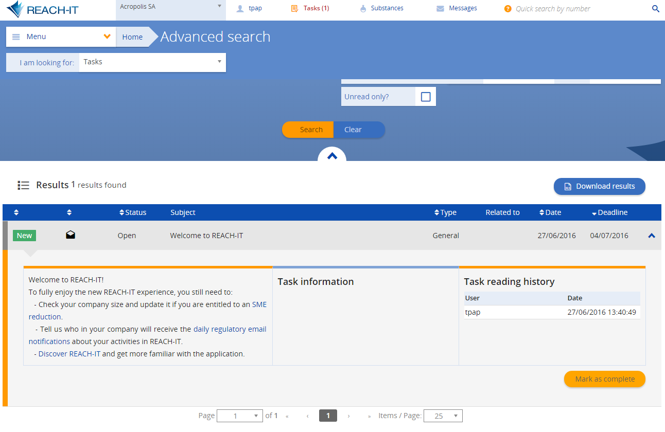Viewport: 665px width, 432px height.
Task: Click the 'General' type cell
Action: pos(446,236)
